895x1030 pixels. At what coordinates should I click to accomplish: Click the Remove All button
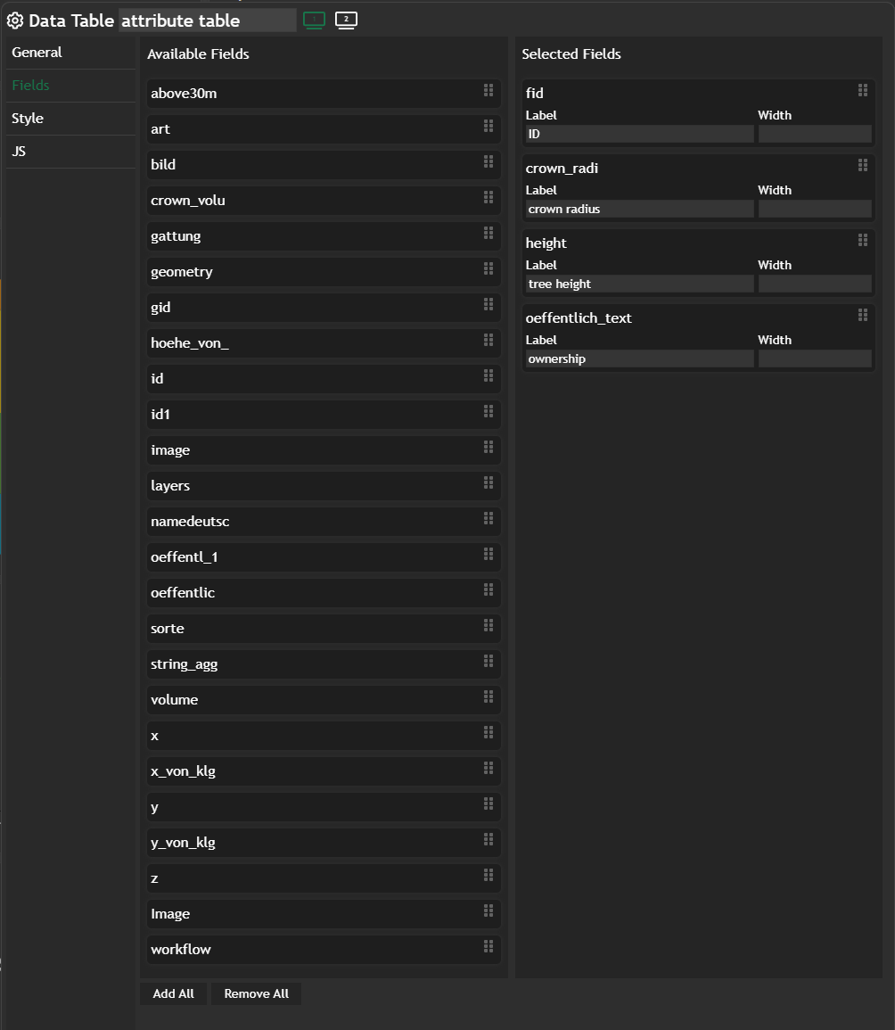[x=256, y=993]
